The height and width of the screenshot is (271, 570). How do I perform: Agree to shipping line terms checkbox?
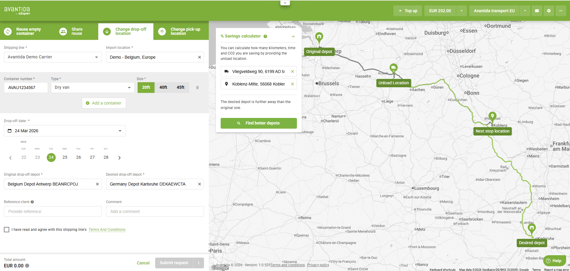(x=7, y=230)
